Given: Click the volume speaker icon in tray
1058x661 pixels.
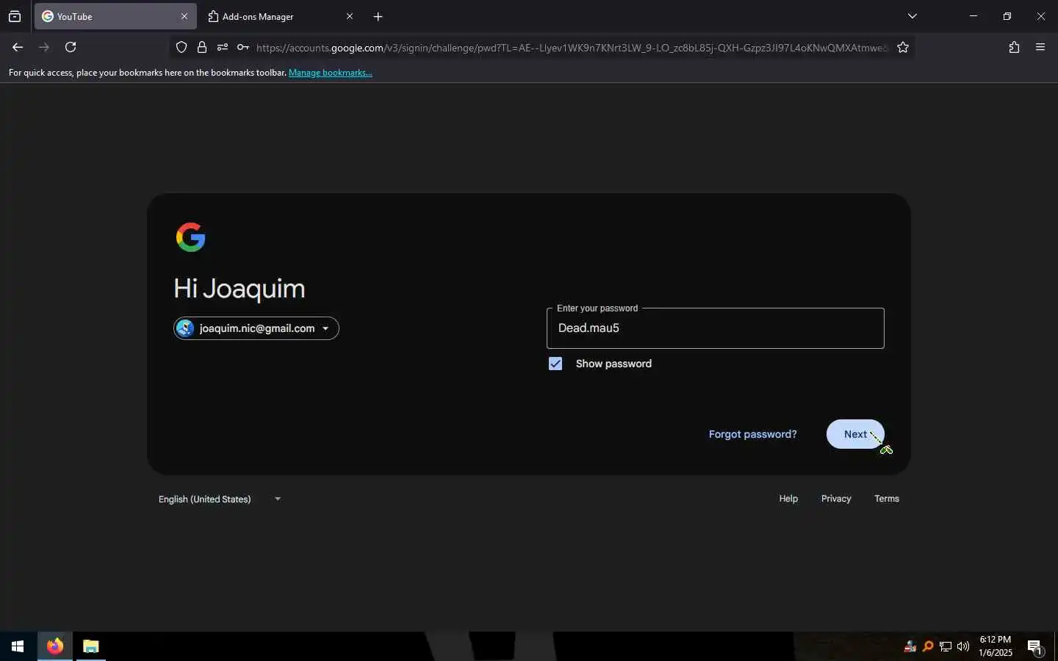Looking at the screenshot, I should pos(963,646).
